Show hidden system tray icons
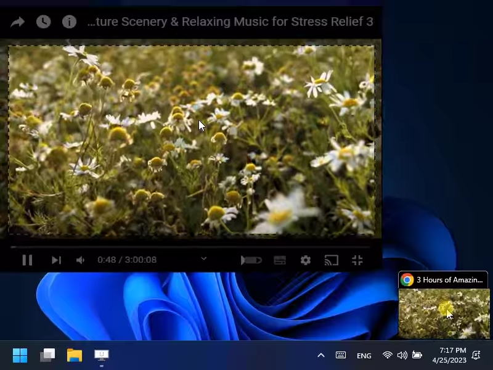This screenshot has width=493, height=370. pos(320,356)
